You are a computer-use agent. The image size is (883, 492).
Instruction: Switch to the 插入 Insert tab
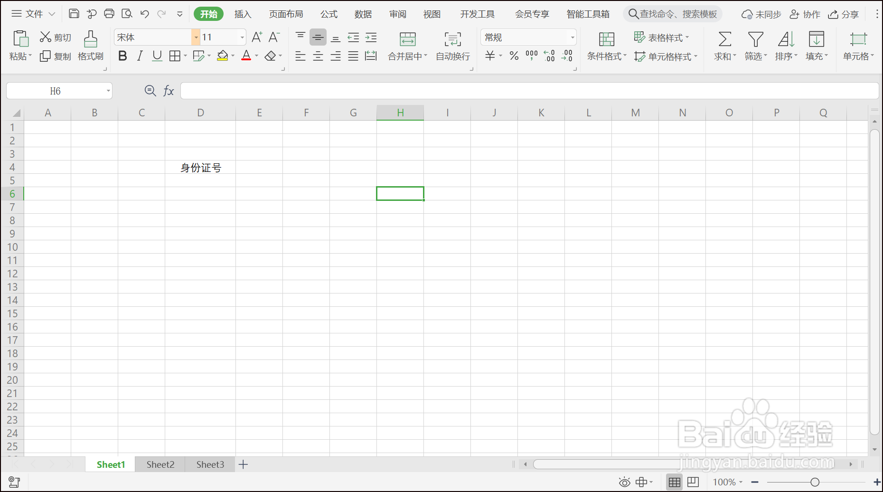click(243, 14)
